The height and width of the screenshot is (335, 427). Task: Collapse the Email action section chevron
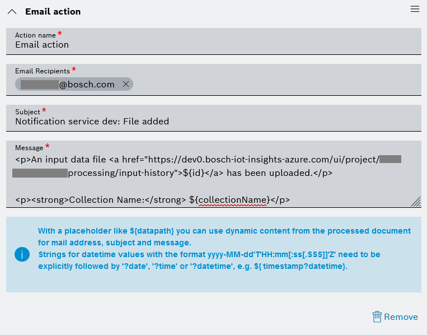tap(12, 12)
